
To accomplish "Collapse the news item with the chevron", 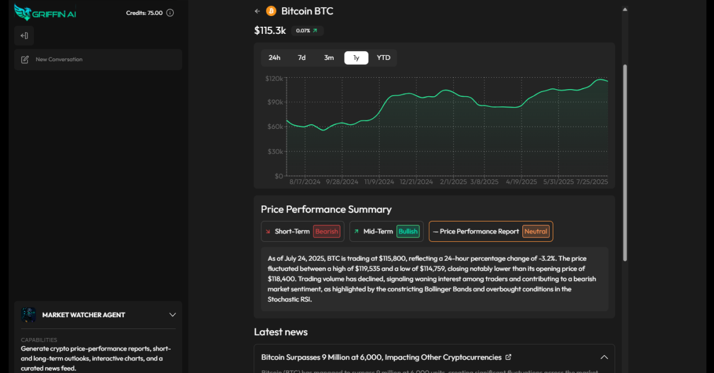I will (x=604, y=358).
